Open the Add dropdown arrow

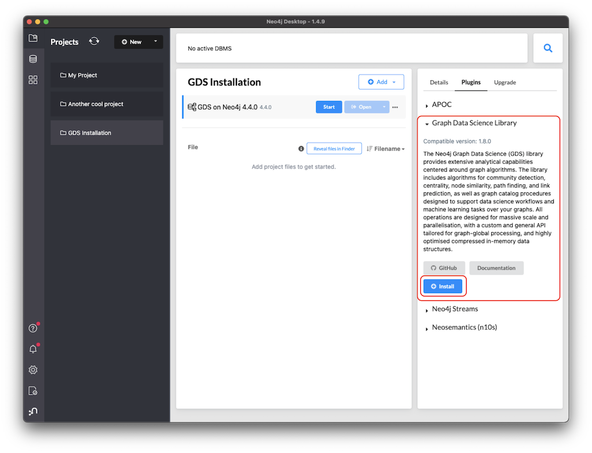pyautogui.click(x=395, y=81)
